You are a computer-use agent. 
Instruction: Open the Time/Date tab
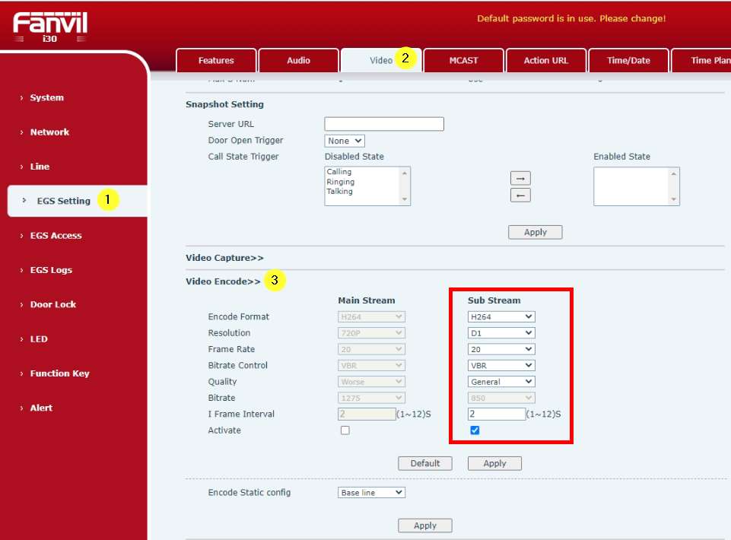tap(628, 61)
